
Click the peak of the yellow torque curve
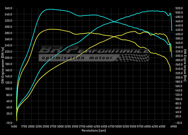click(50, 29)
